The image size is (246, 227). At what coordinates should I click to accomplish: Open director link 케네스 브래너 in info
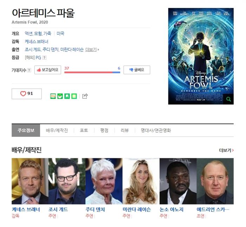click(37, 42)
